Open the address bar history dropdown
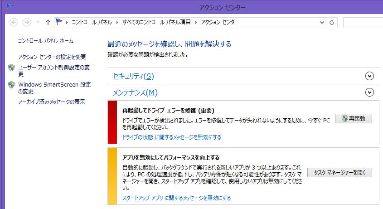Image resolution: width=383 pixels, height=209 pixels. click(322, 22)
